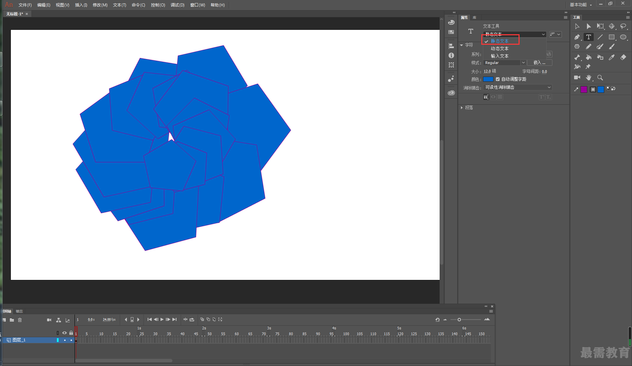Select the PolyStar hexagon tool
Image resolution: width=632 pixels, height=366 pixels.
point(577,46)
